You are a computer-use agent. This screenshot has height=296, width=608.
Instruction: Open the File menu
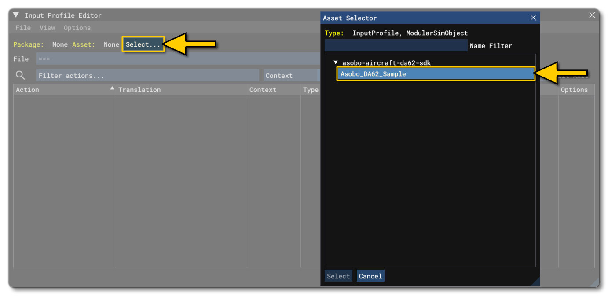click(x=22, y=27)
